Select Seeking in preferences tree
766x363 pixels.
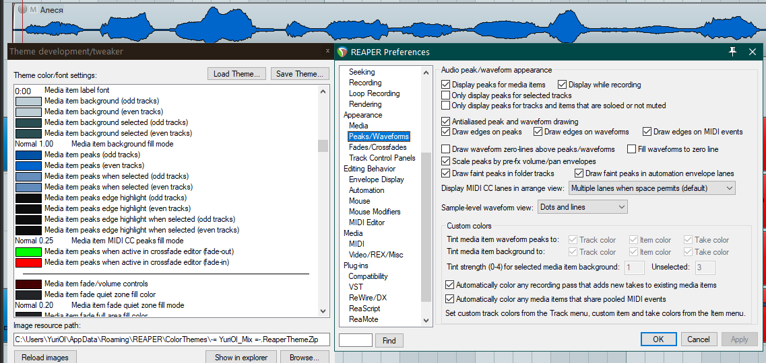pos(362,72)
